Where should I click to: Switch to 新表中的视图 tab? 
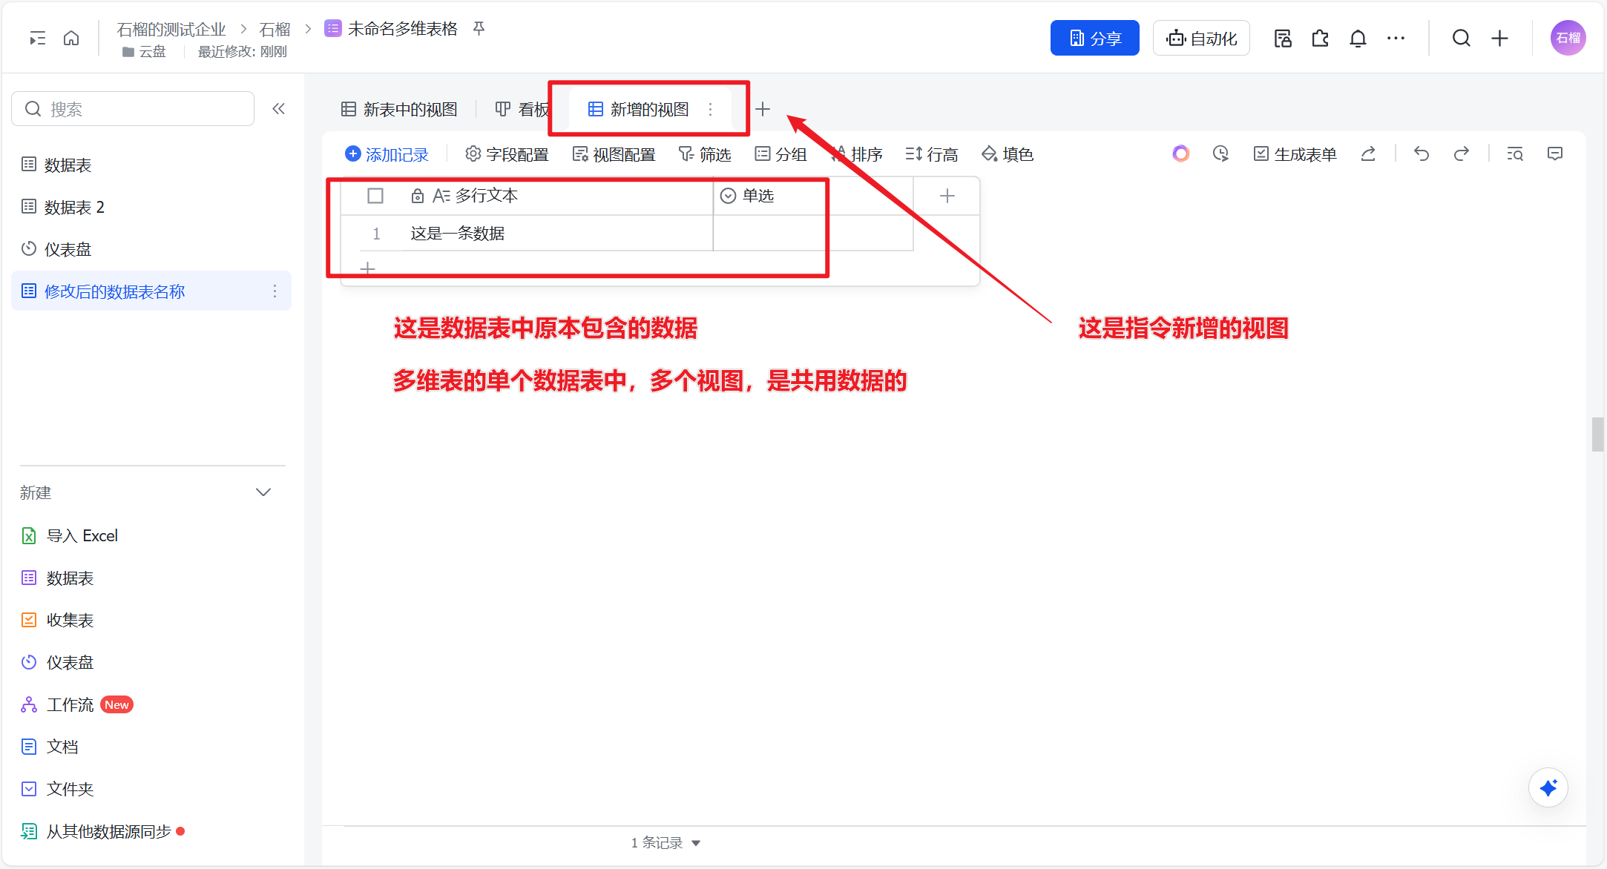pyautogui.click(x=400, y=110)
